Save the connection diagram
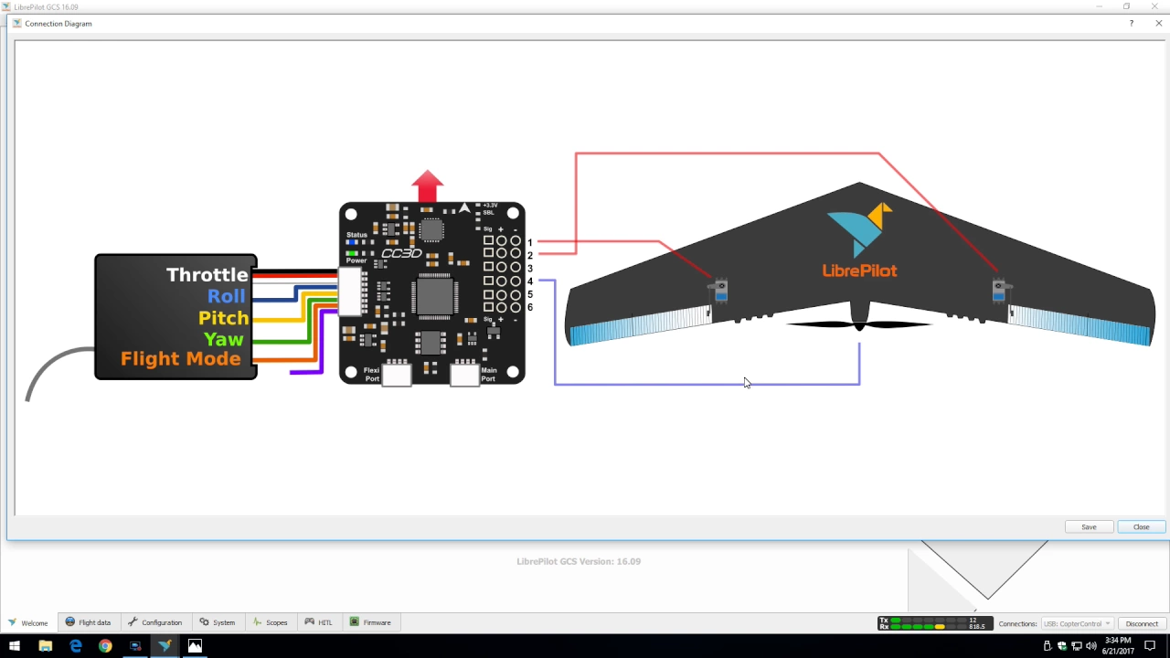This screenshot has width=1170, height=658. (1089, 526)
